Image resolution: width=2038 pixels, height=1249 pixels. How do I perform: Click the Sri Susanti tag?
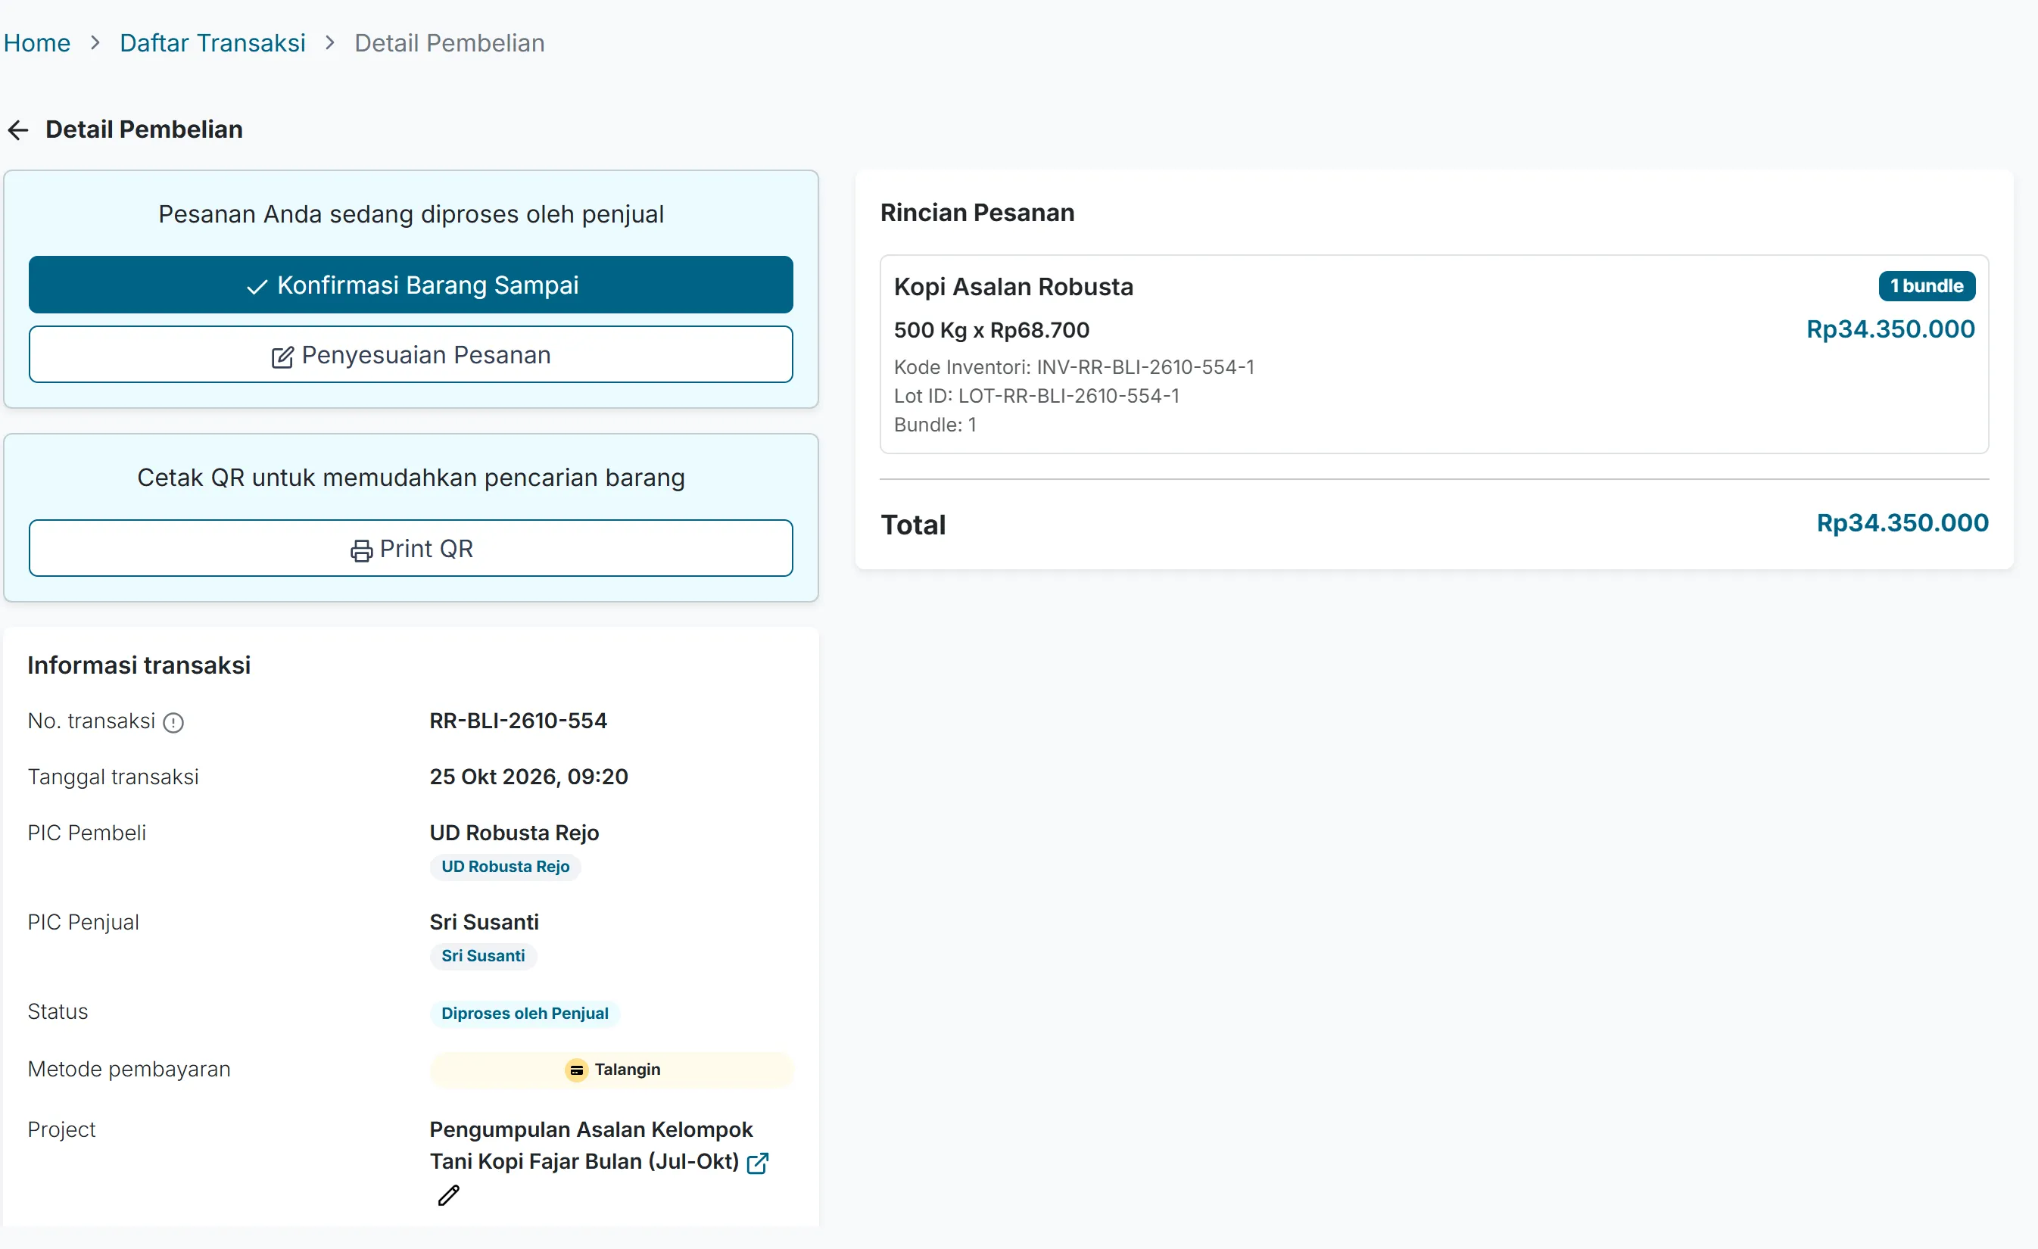pyautogui.click(x=483, y=956)
